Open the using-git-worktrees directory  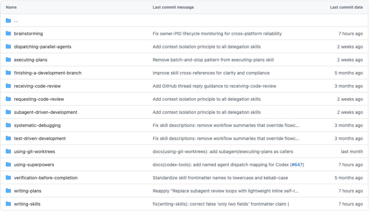point(35,152)
